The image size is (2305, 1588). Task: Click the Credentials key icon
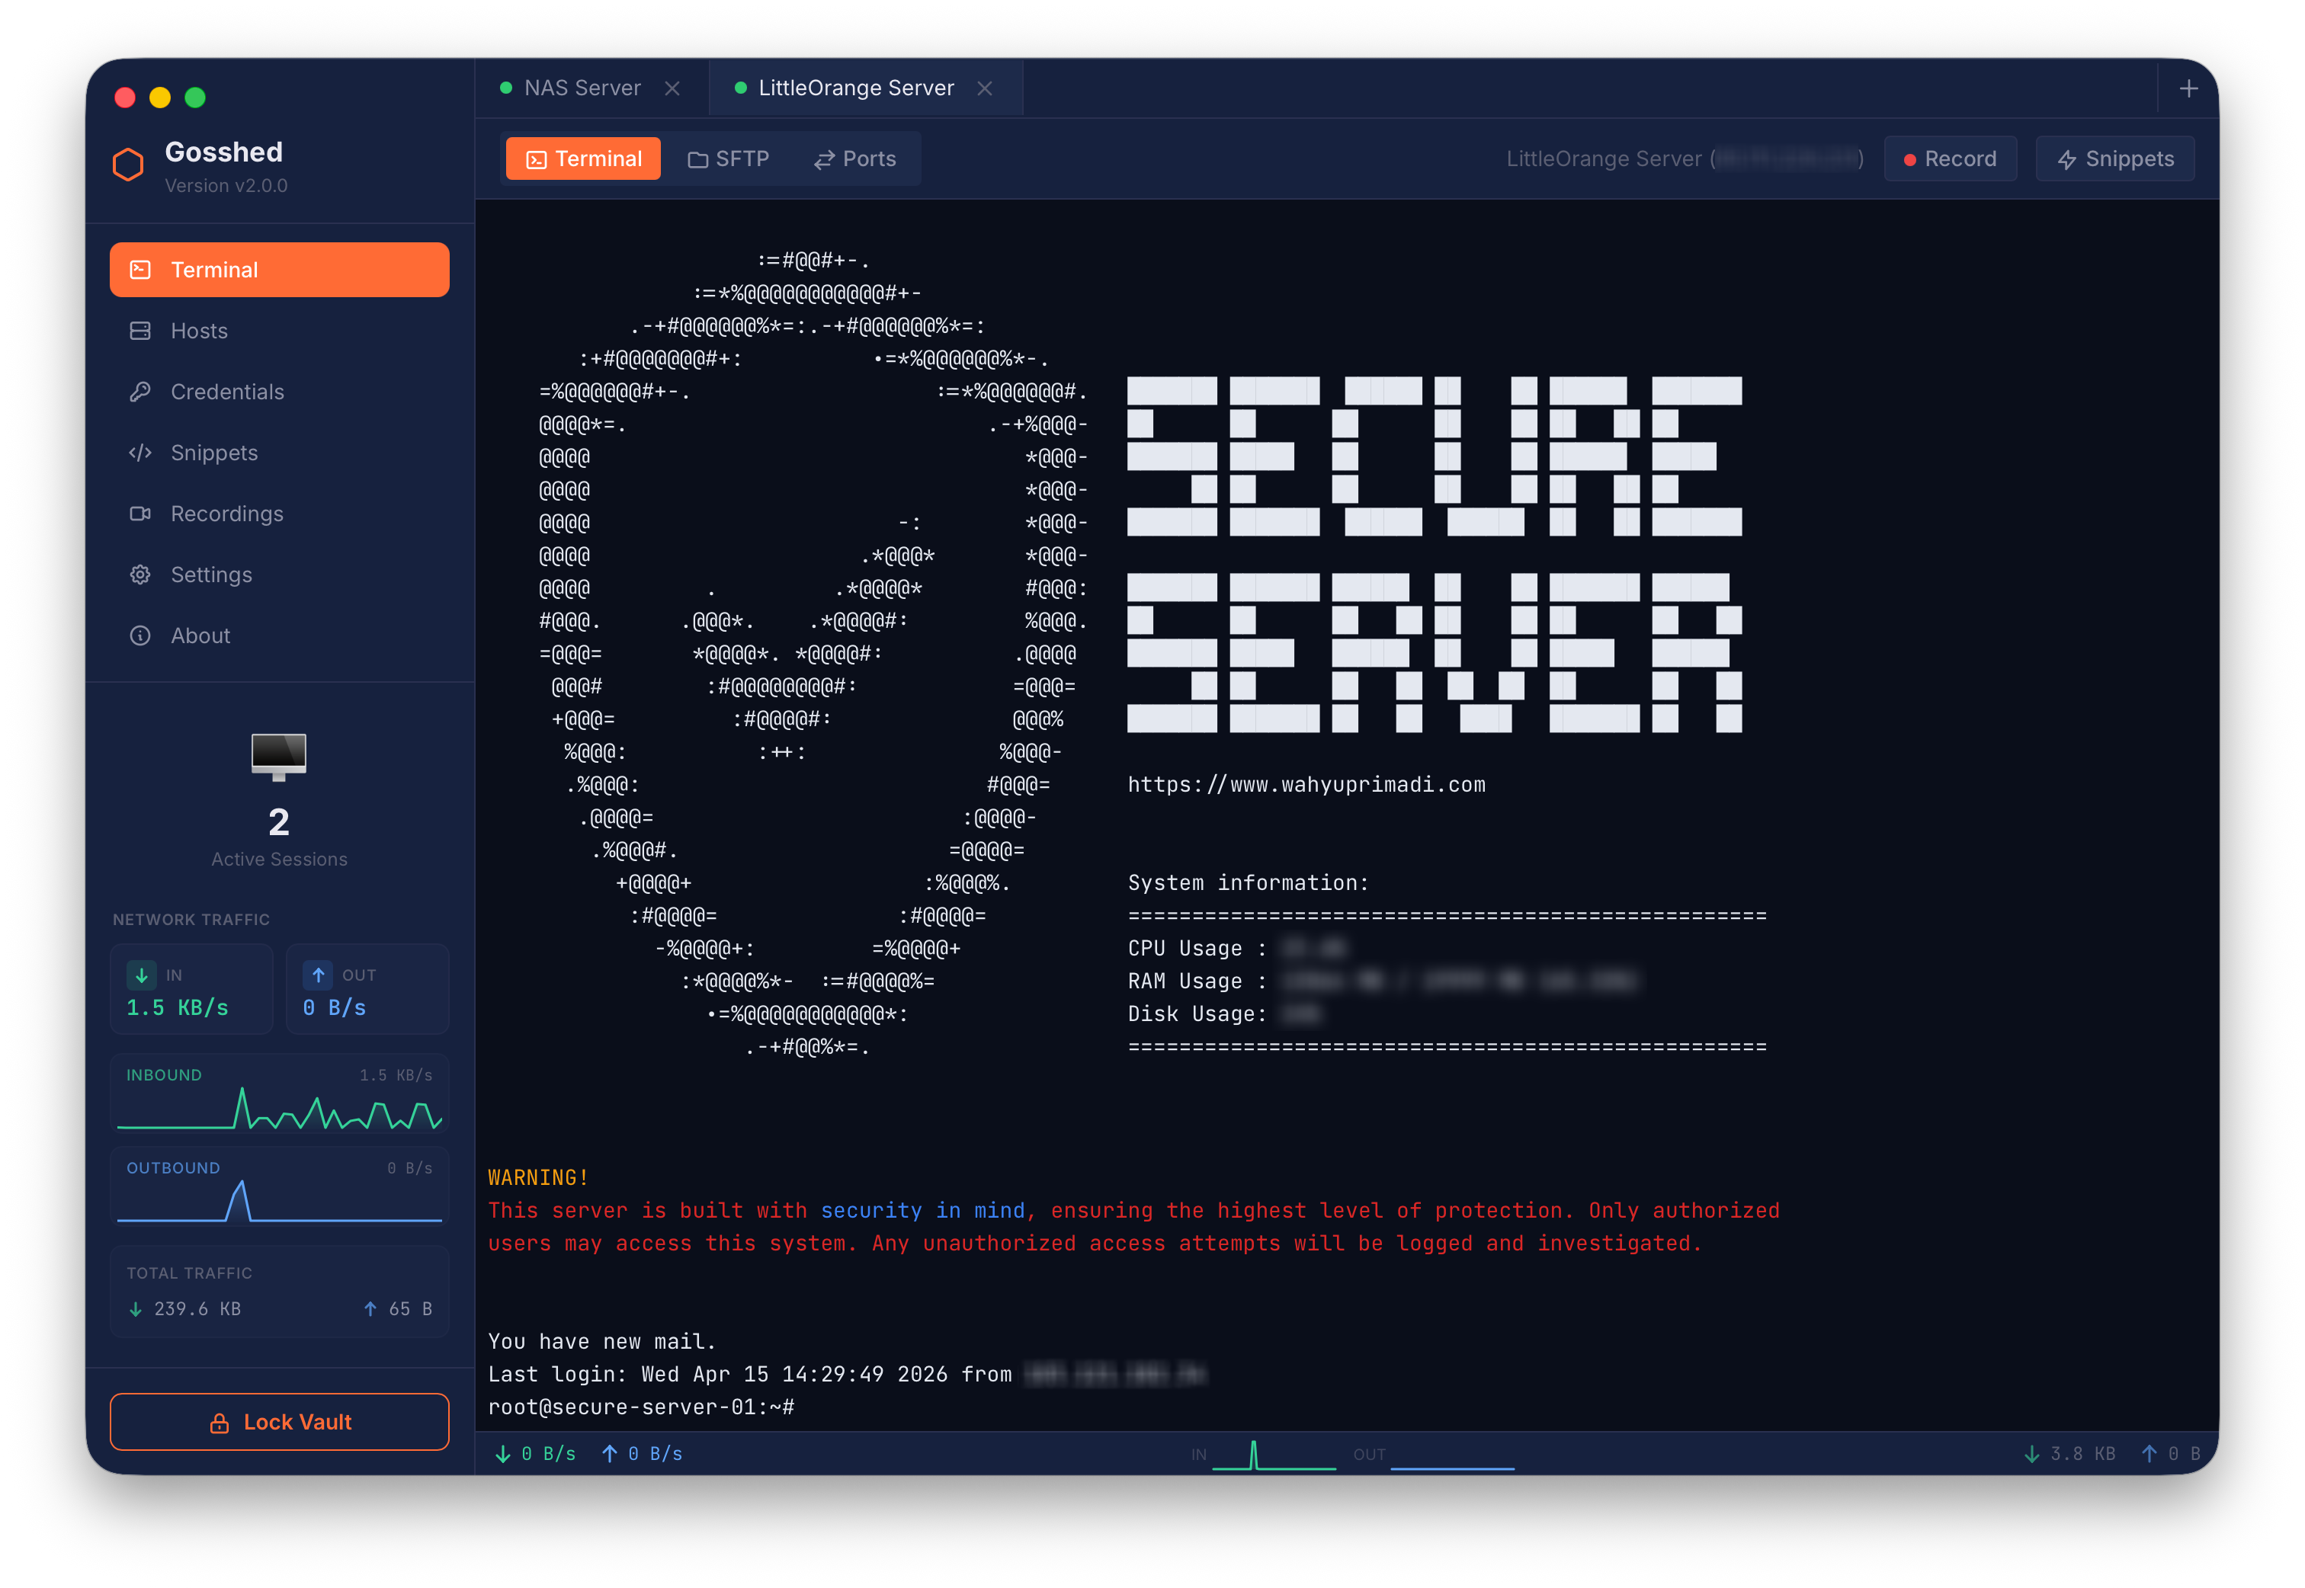(x=140, y=391)
